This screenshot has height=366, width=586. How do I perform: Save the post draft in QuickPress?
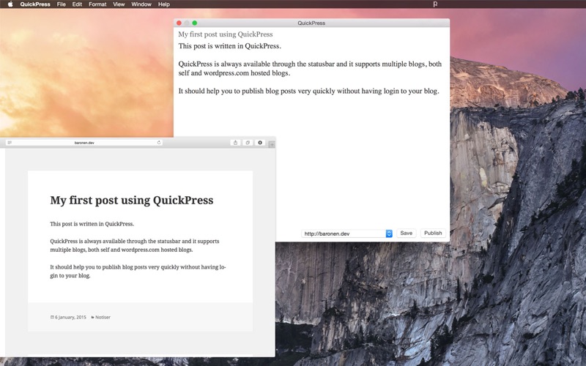407,233
